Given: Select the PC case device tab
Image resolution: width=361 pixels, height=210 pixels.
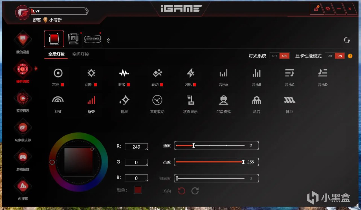Looking at the screenshot, I should point(54,39).
